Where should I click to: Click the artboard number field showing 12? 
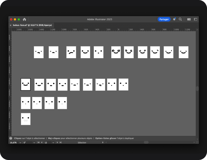[48, 143]
